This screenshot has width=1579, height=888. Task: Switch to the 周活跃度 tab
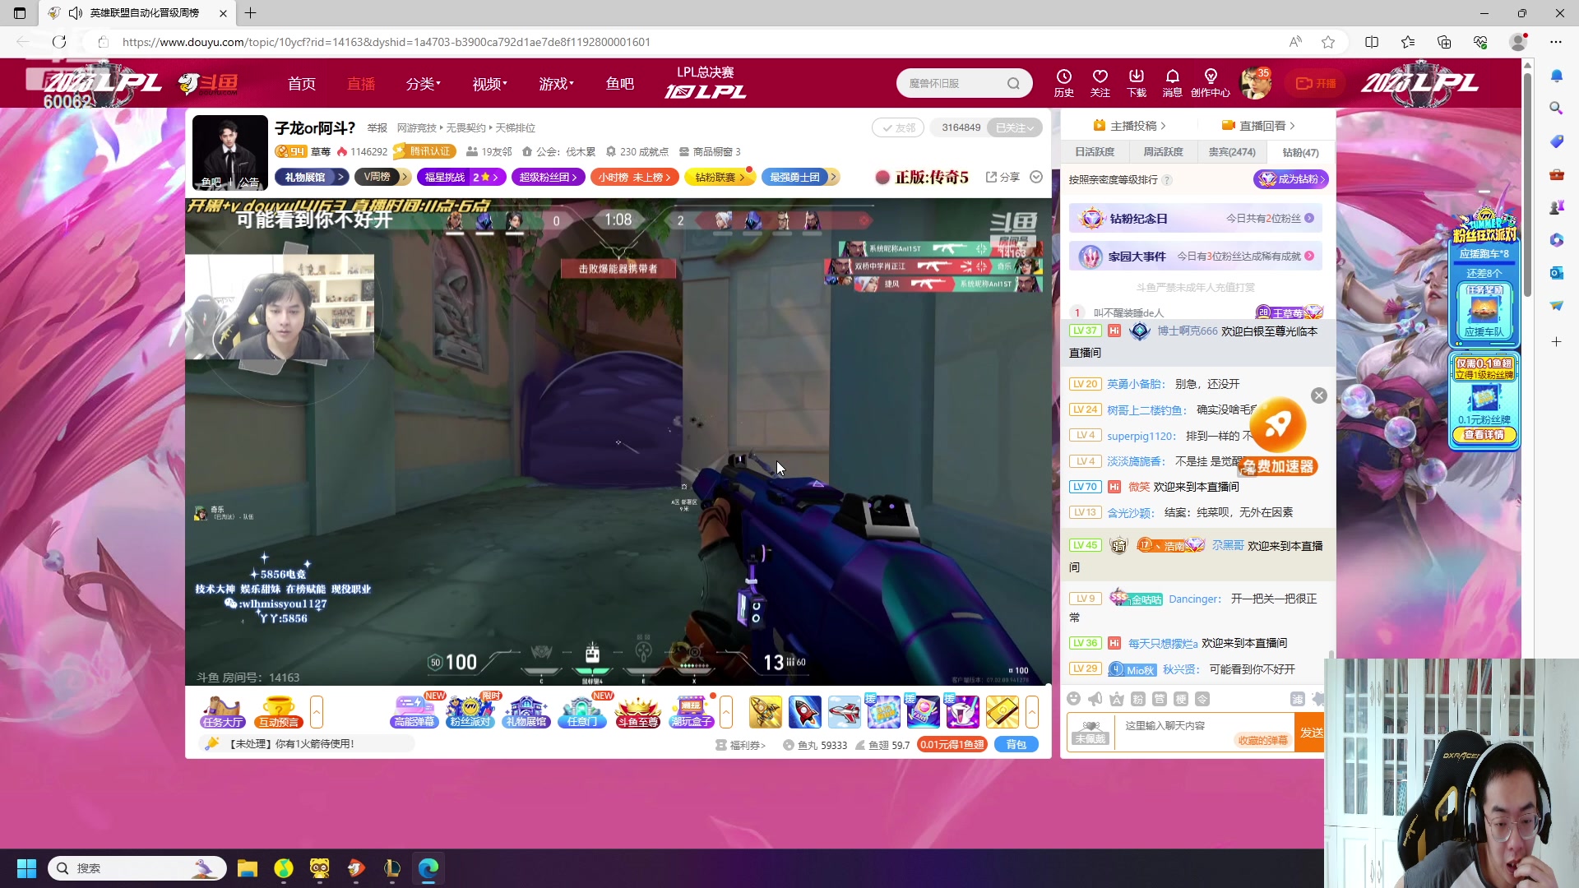pyautogui.click(x=1163, y=152)
